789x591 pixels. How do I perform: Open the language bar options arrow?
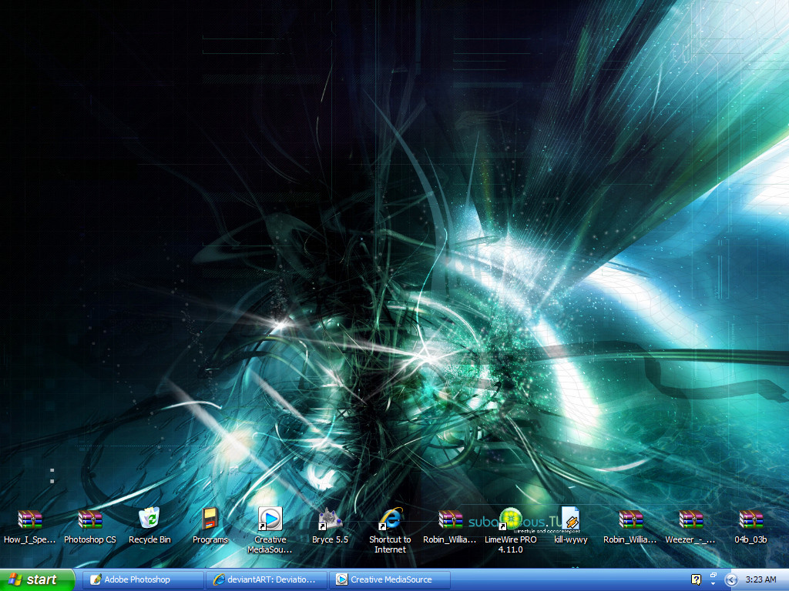coord(713,584)
